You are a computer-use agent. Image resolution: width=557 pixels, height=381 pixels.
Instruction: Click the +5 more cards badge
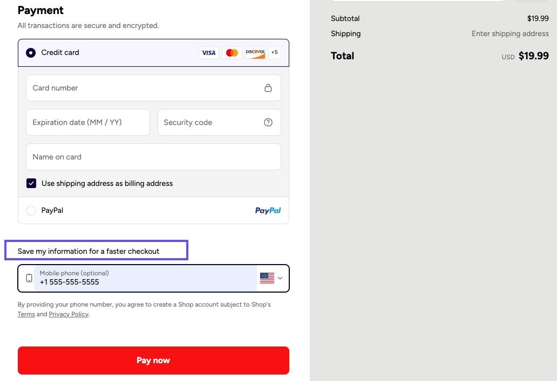pyautogui.click(x=275, y=53)
